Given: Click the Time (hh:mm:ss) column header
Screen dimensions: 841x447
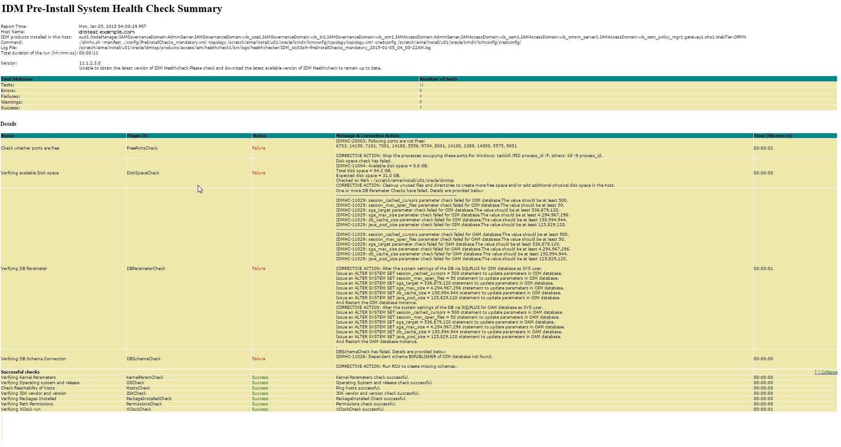Looking at the screenshot, I should (x=773, y=136).
